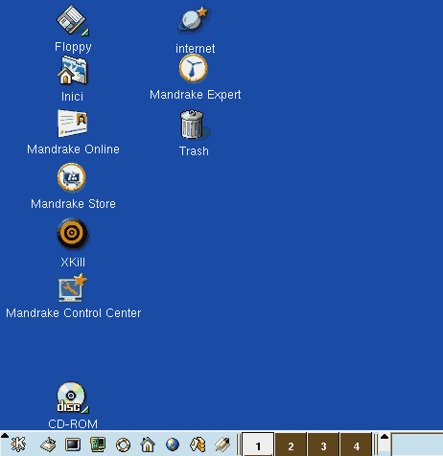Open the internet desktop shortcut
Image resolution: width=443 pixels, height=456 pixels.
point(195,20)
